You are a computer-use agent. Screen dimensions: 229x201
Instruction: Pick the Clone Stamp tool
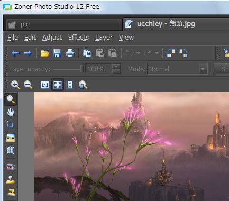tap(11, 180)
